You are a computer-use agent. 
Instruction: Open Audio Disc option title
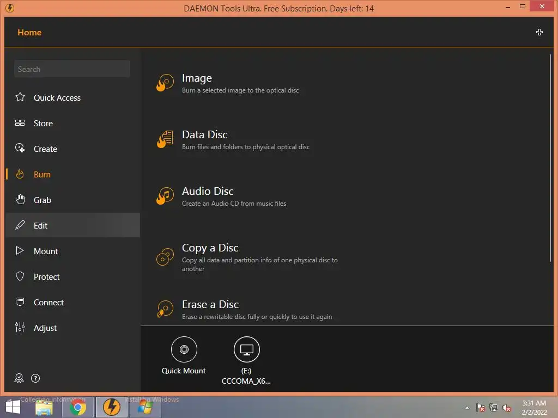[x=208, y=191]
